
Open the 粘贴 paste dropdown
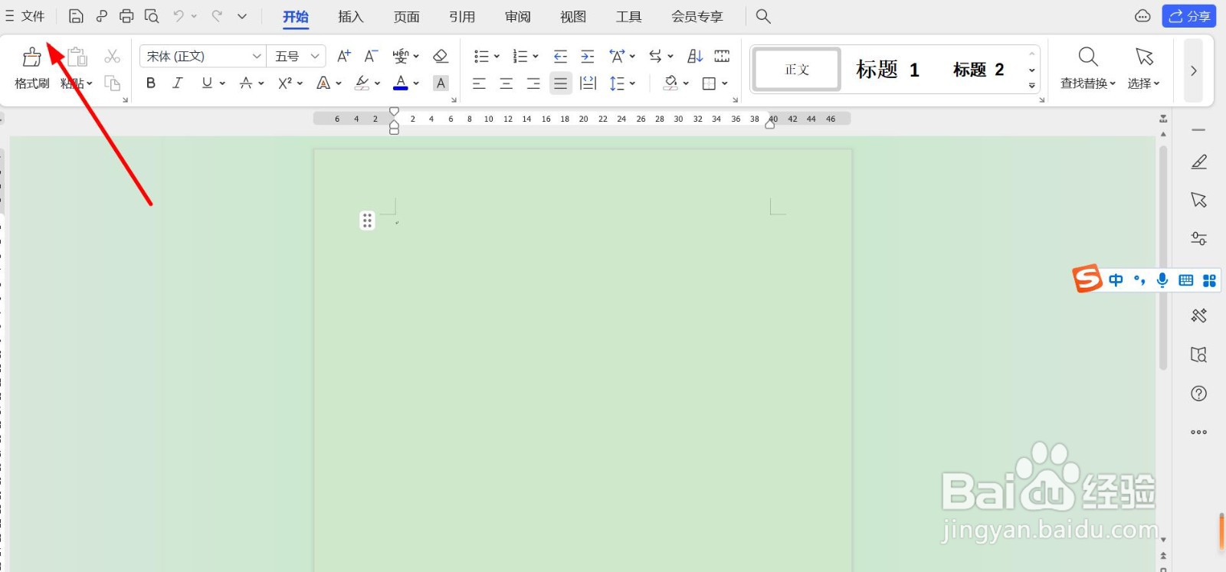coord(77,83)
